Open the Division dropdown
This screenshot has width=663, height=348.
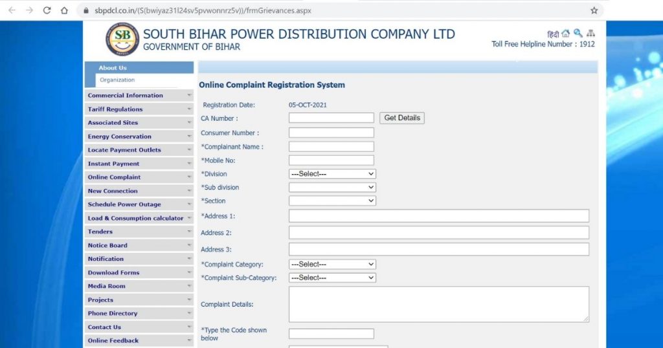pyautogui.click(x=332, y=174)
